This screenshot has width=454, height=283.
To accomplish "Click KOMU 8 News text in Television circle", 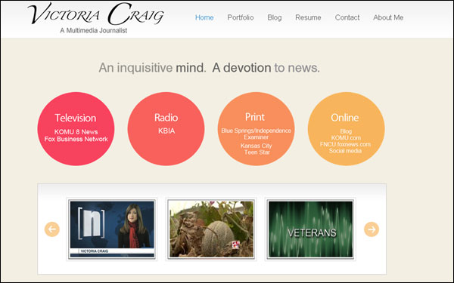I will [x=76, y=132].
